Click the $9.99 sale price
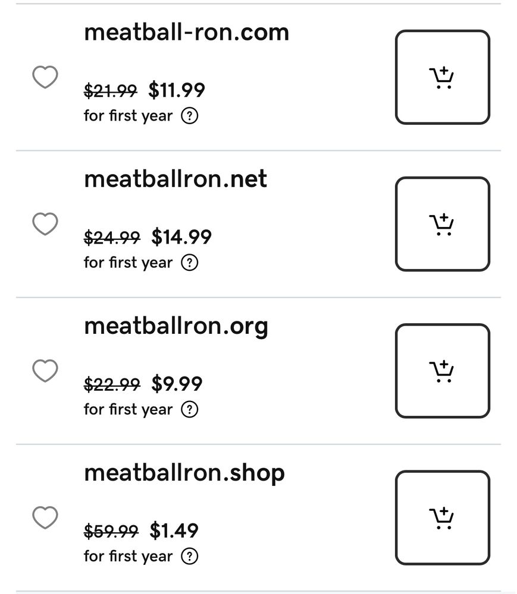This screenshot has height=594, width=517. [x=177, y=384]
